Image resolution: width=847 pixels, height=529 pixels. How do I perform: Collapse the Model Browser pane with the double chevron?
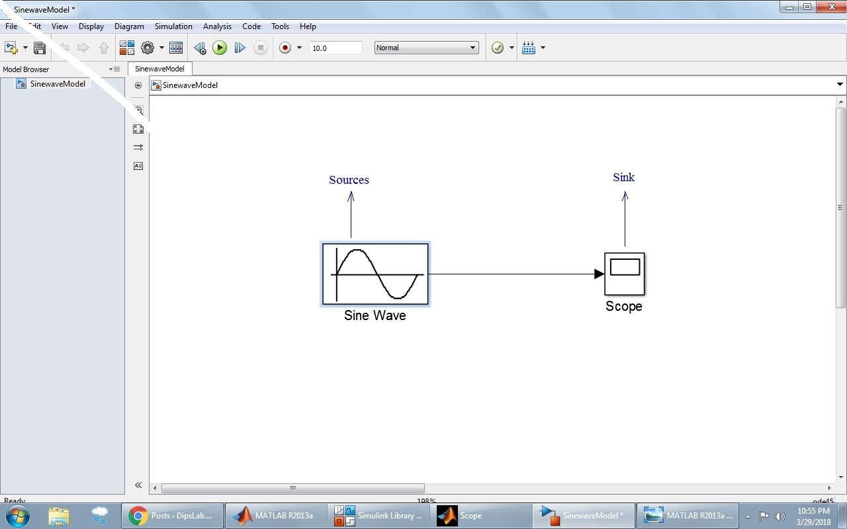click(x=138, y=485)
